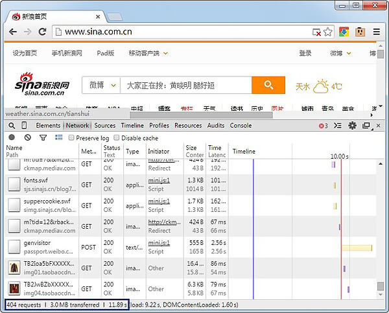Close the DevTools panel
The image size is (389, 313).
point(379,126)
